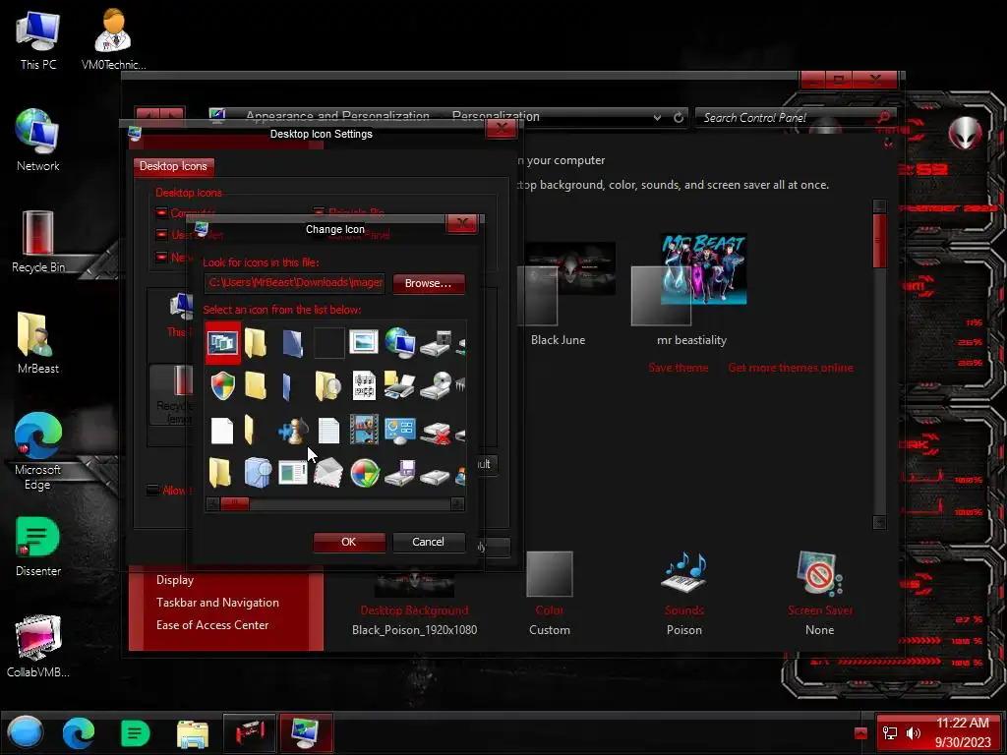Refresh the Control Panel address bar
1007x755 pixels.
point(679,118)
